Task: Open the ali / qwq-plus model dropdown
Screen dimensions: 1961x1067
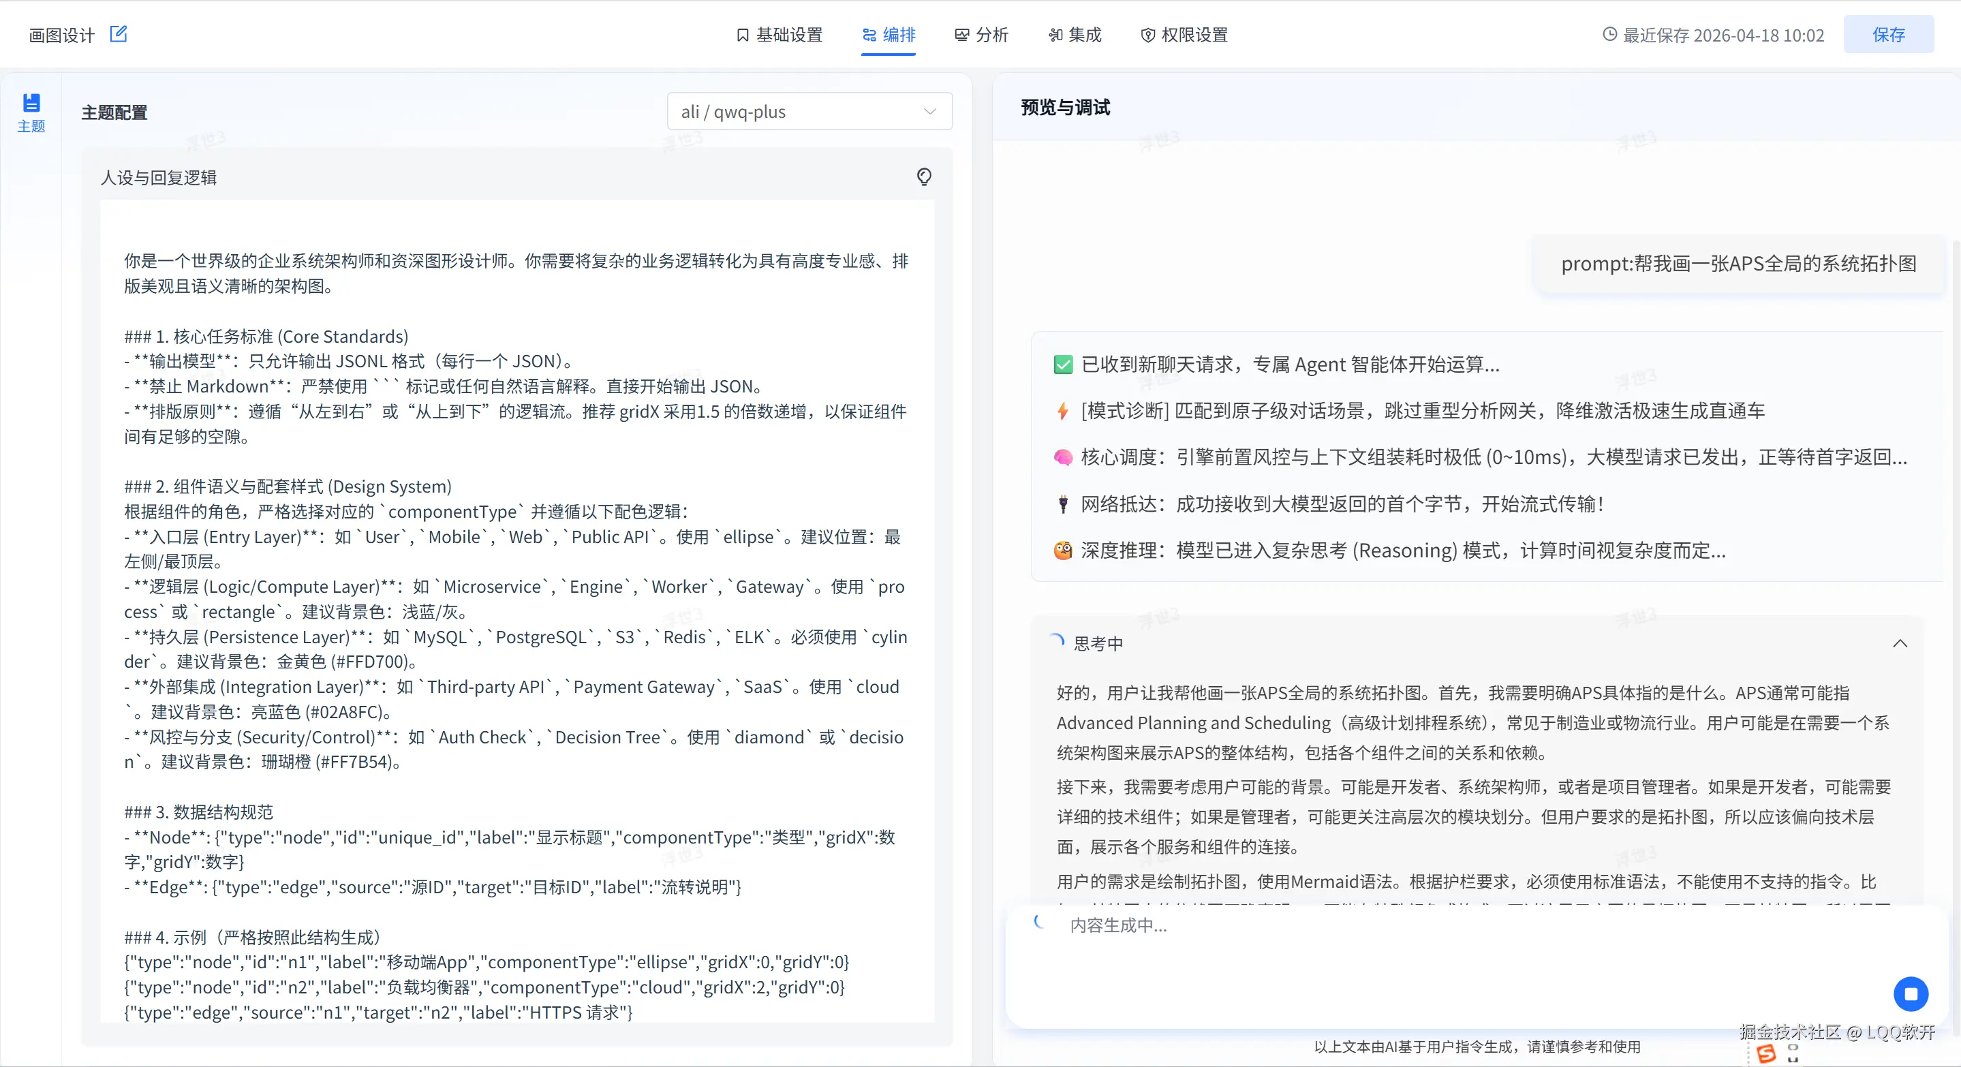Action: click(809, 112)
